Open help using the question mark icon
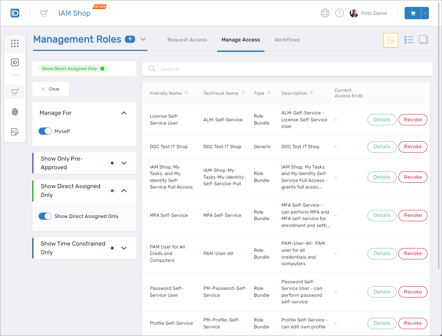 [339, 13]
